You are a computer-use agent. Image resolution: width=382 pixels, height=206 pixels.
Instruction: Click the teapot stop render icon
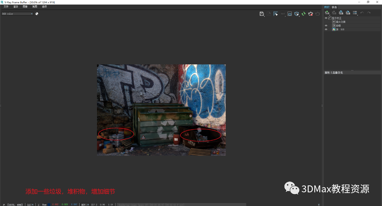point(310,14)
